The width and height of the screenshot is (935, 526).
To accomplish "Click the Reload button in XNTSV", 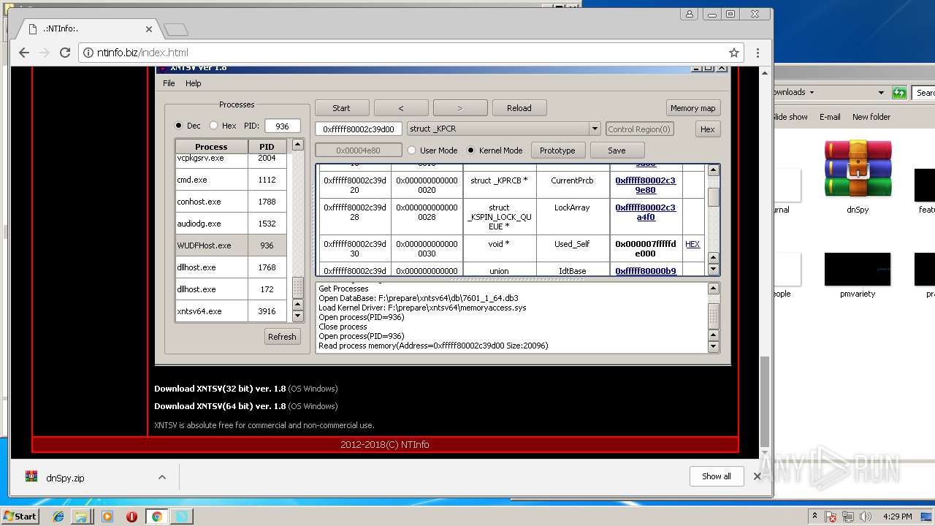I will [519, 107].
